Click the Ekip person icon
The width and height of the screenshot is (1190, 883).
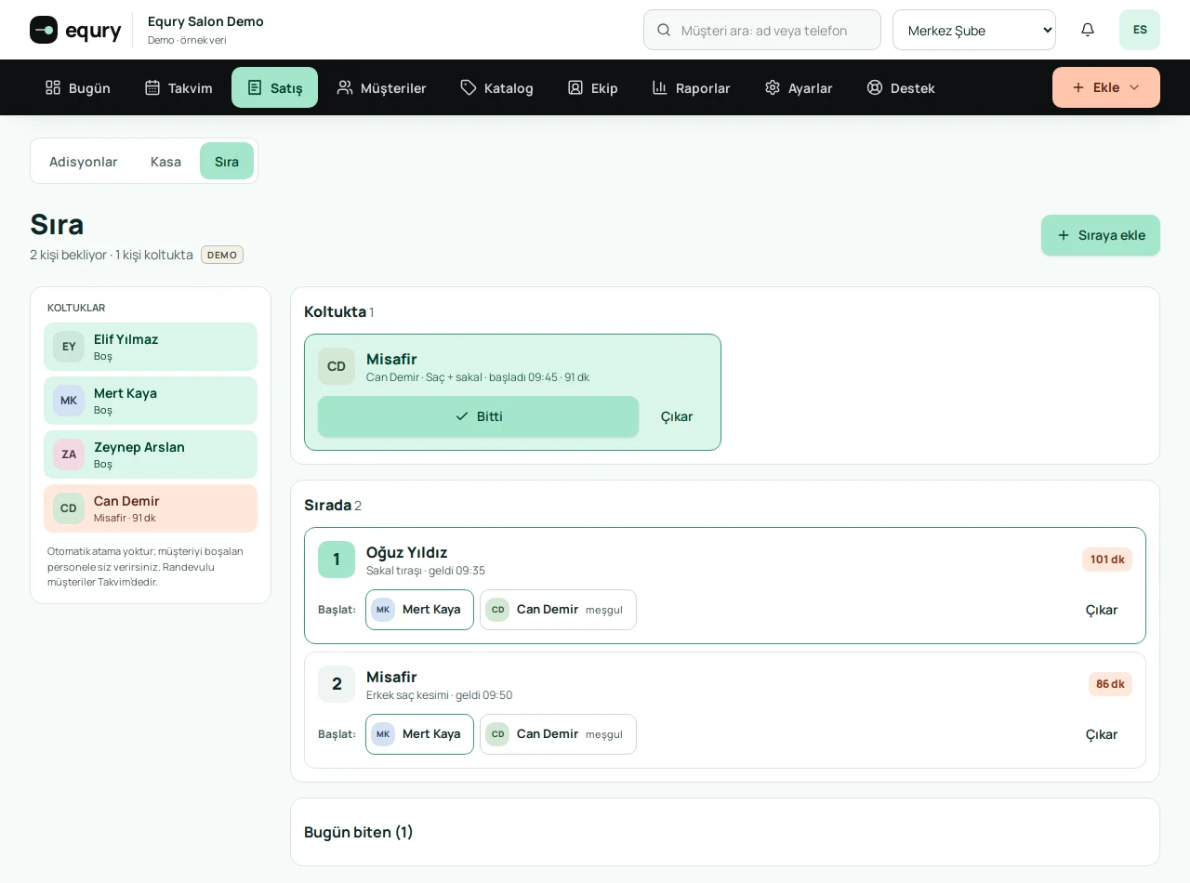pos(575,87)
